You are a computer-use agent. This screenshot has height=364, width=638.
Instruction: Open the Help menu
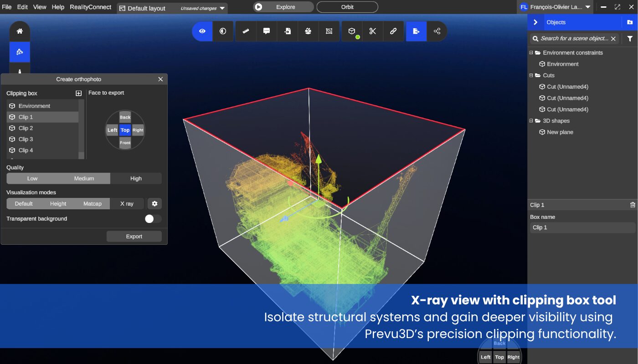[58, 7]
